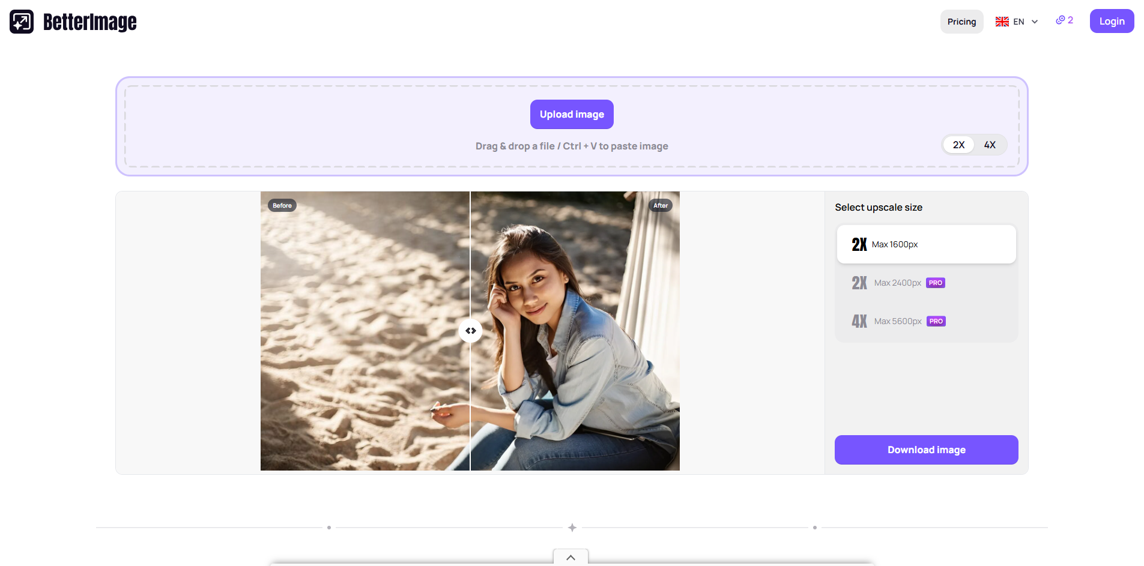
Task: Click the Download image button
Action: point(926,450)
